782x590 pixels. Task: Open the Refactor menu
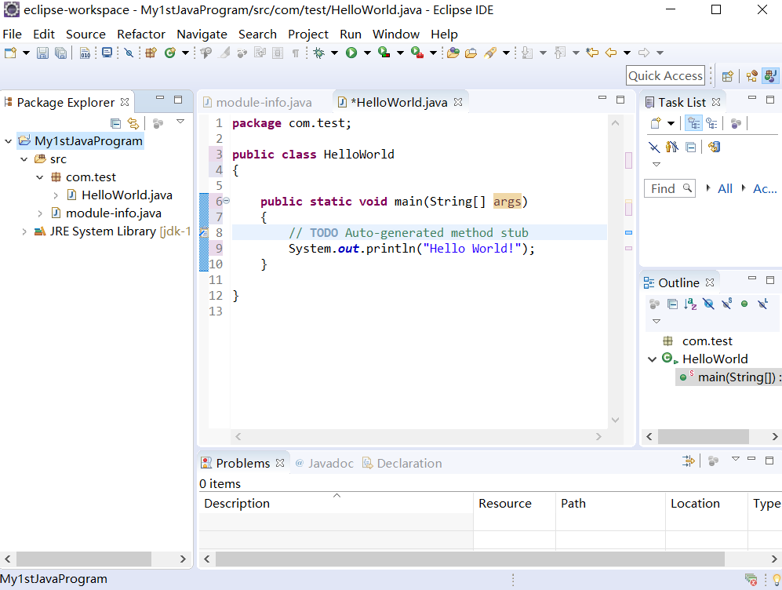(141, 35)
